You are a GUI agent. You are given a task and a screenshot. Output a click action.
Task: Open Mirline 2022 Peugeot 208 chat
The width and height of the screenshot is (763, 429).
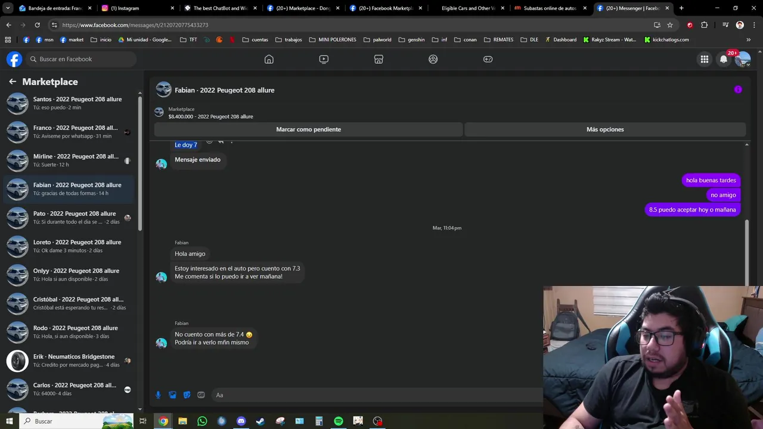point(70,160)
